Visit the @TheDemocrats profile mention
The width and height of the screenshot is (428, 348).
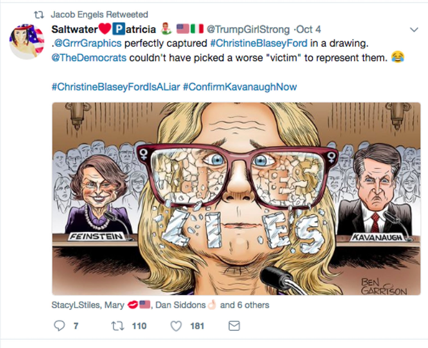tap(89, 58)
